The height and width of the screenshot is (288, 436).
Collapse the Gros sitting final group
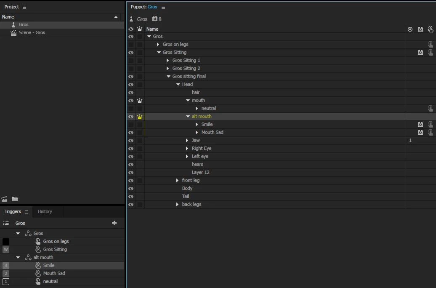(168, 77)
